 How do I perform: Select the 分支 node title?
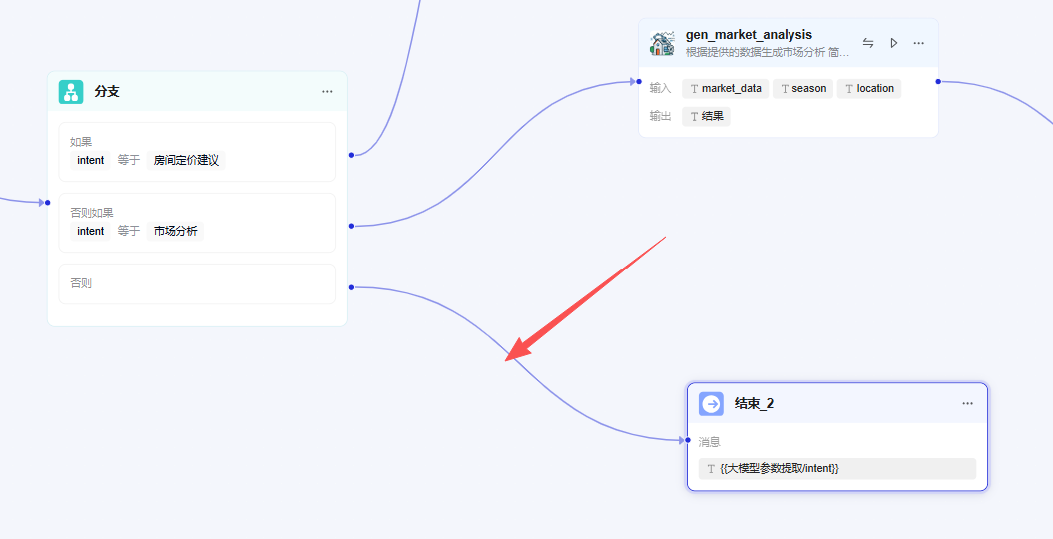point(107,92)
